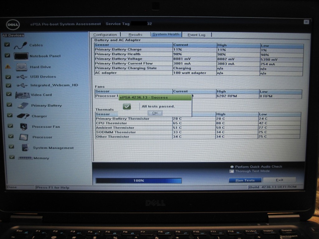This screenshot has width=319, height=239.
Task: Click the Ambient Thermistor row
Action: pyautogui.click(x=198, y=128)
